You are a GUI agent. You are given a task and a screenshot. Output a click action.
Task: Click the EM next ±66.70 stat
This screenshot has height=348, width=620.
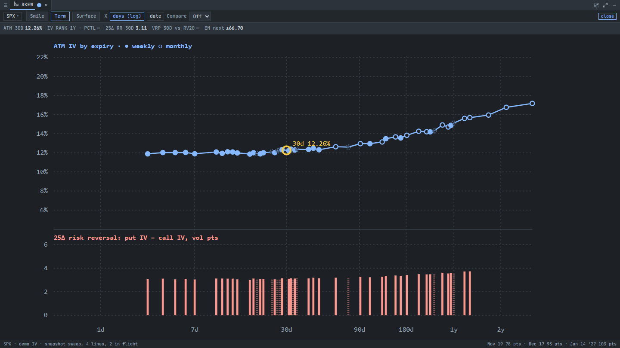point(224,28)
